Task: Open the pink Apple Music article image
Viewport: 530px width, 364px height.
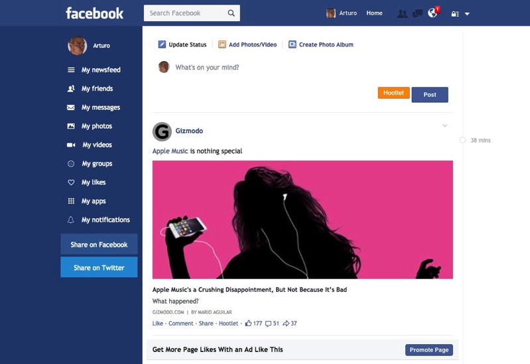Action: pos(302,219)
